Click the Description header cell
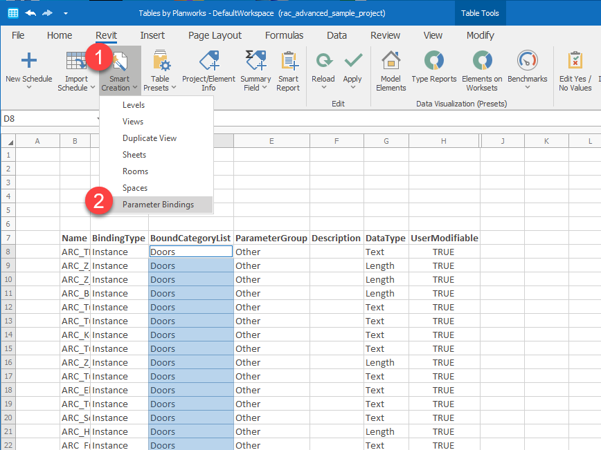Screen dimensions: 601x450 point(337,238)
